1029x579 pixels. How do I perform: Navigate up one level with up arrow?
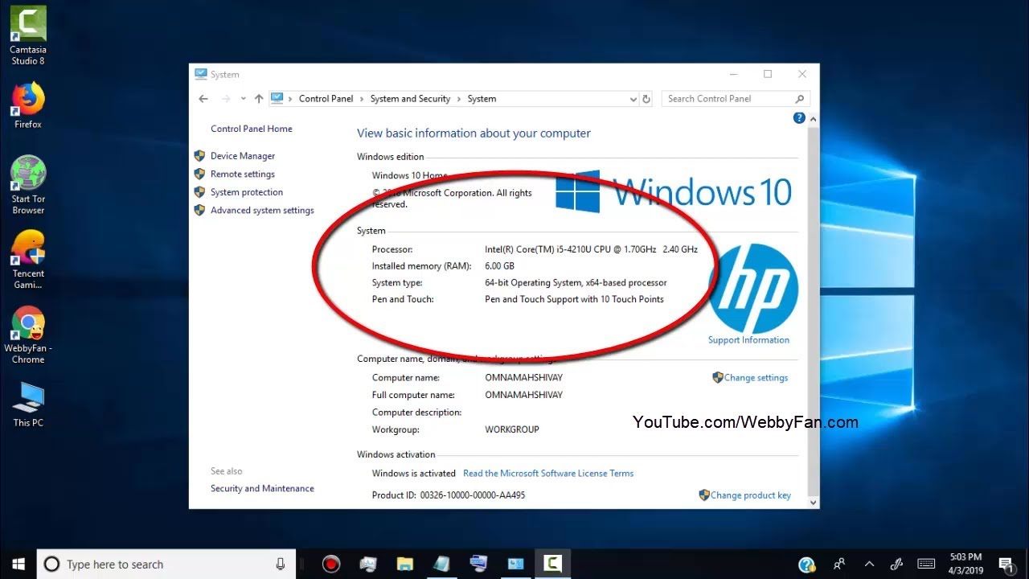[258, 99]
